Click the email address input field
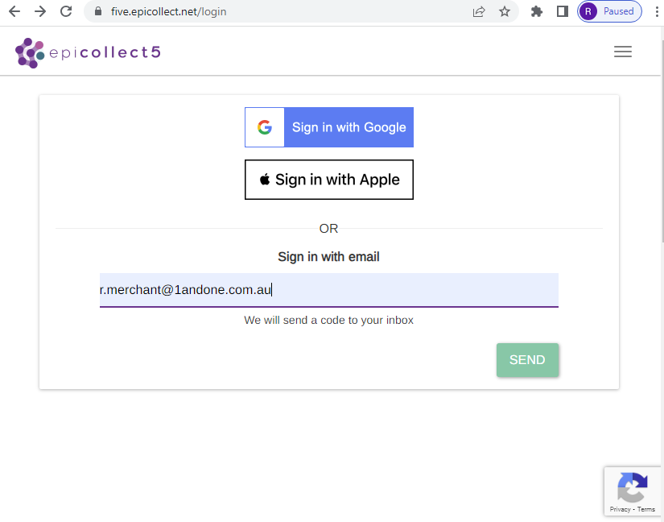Viewport: 664px width, 522px height. 328,290
